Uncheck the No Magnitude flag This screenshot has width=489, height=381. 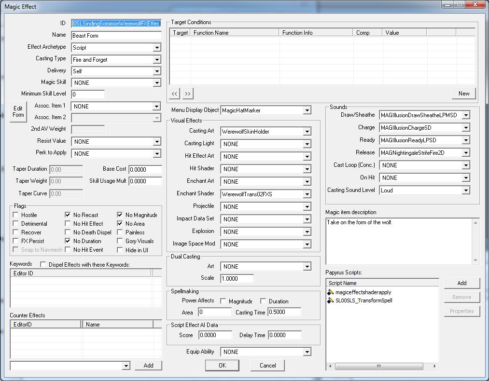click(119, 215)
